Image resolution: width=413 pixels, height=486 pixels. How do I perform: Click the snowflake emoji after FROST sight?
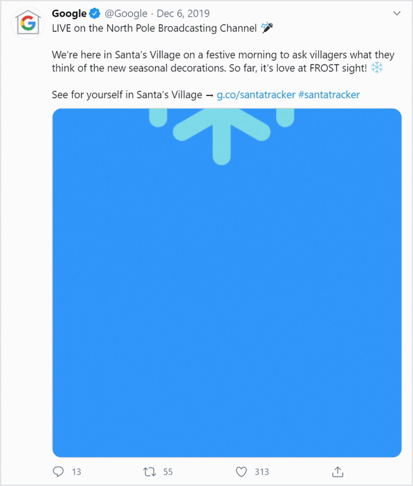click(377, 68)
